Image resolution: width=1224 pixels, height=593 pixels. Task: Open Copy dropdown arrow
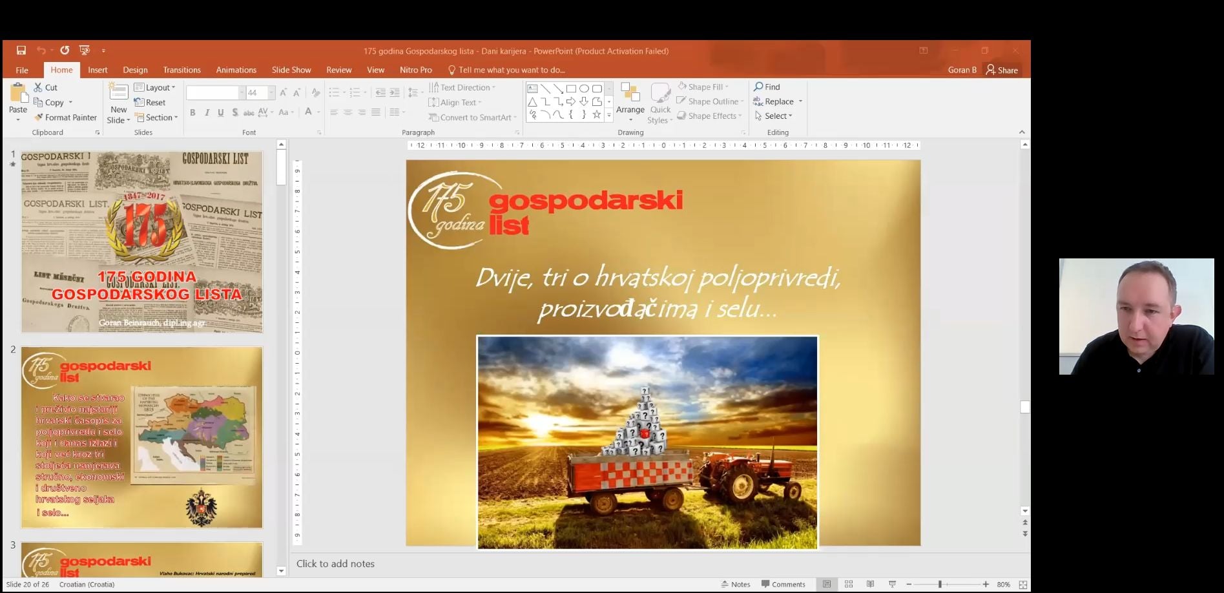coord(70,102)
